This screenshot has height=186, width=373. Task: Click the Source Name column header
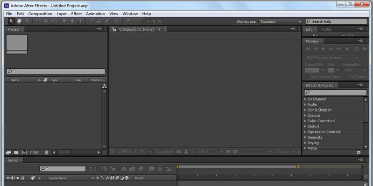click(57, 178)
